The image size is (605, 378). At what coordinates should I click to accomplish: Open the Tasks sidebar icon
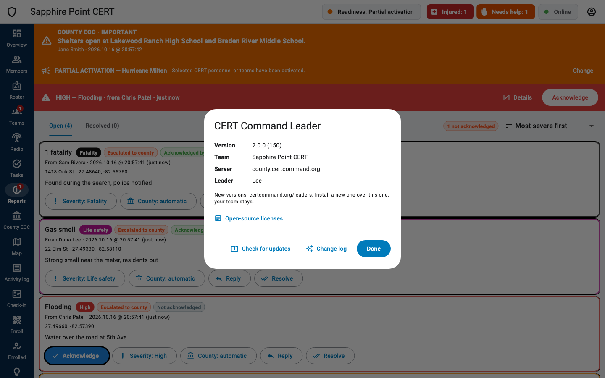point(17,168)
